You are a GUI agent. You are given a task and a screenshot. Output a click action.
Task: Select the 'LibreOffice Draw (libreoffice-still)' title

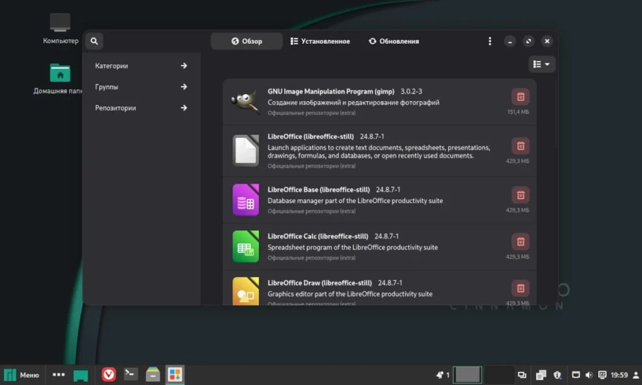(320, 283)
